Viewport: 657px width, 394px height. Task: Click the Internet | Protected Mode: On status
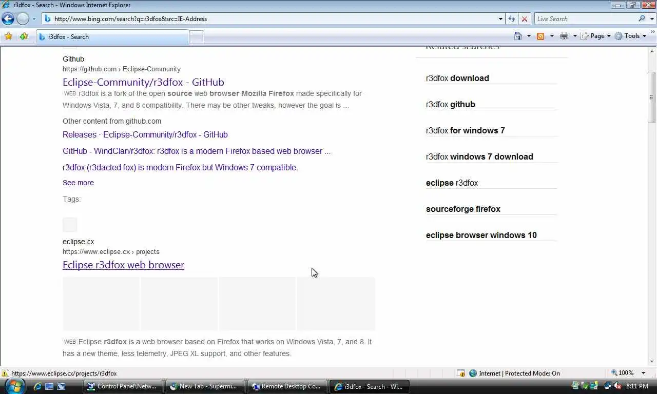pos(514,373)
